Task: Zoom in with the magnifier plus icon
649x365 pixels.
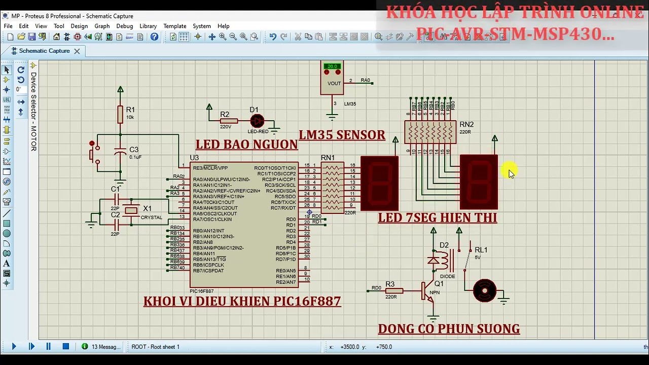Action: [x=223, y=36]
